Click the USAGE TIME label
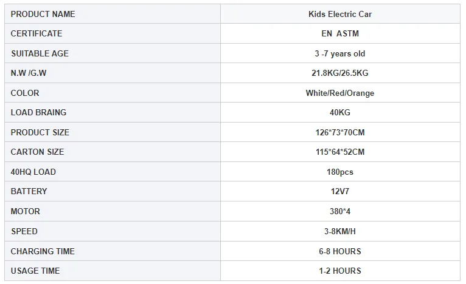466x284 pixels. pyautogui.click(x=35, y=271)
